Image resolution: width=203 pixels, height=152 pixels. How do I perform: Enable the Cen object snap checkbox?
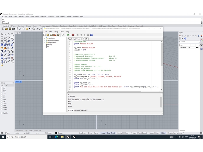coord(2,96)
